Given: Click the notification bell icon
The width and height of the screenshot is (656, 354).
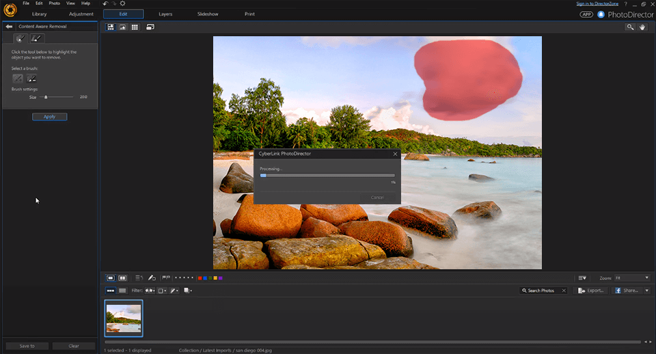Looking at the screenshot, I should (x=601, y=14).
